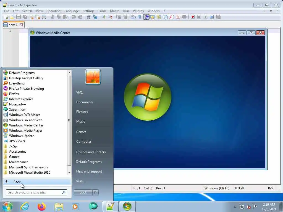Screen dimensions: 283x212
Task: Open Devices and Printers from the Start menu
Action: 91,152
